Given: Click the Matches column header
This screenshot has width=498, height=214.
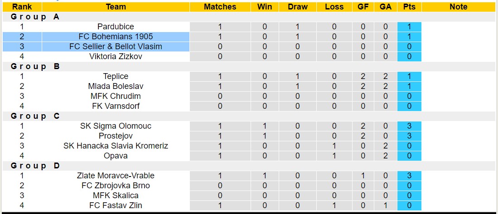Looking at the screenshot, I should 220,7.
